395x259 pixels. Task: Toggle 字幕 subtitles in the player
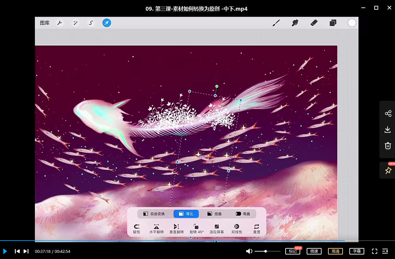point(357,251)
